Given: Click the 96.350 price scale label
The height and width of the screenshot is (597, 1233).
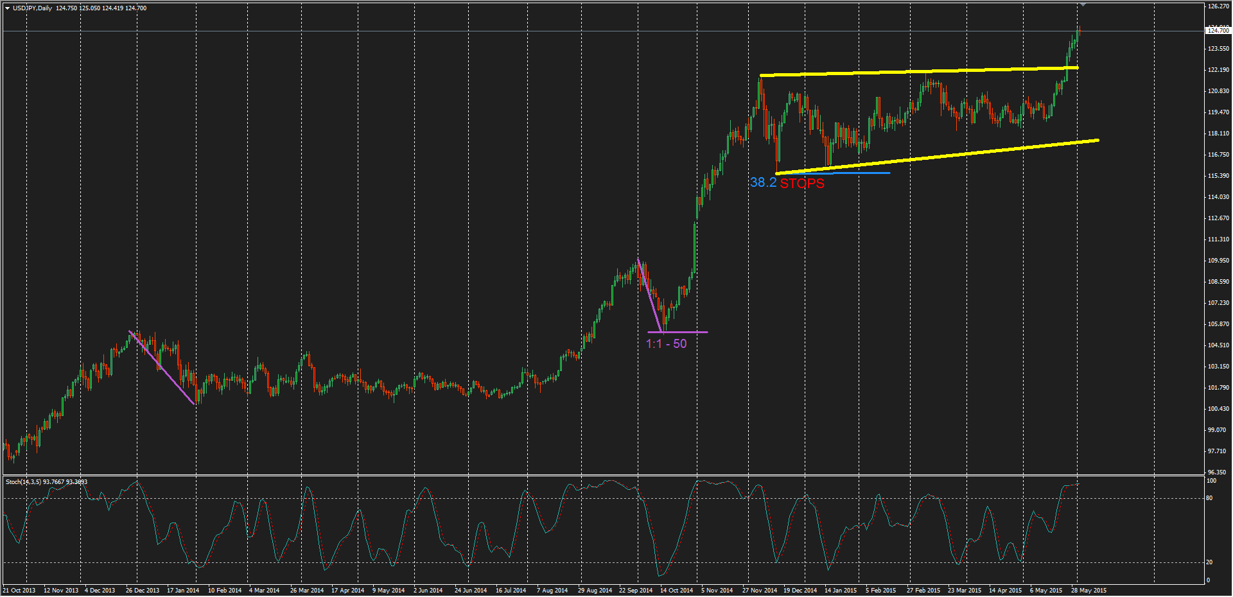Looking at the screenshot, I should 1217,472.
